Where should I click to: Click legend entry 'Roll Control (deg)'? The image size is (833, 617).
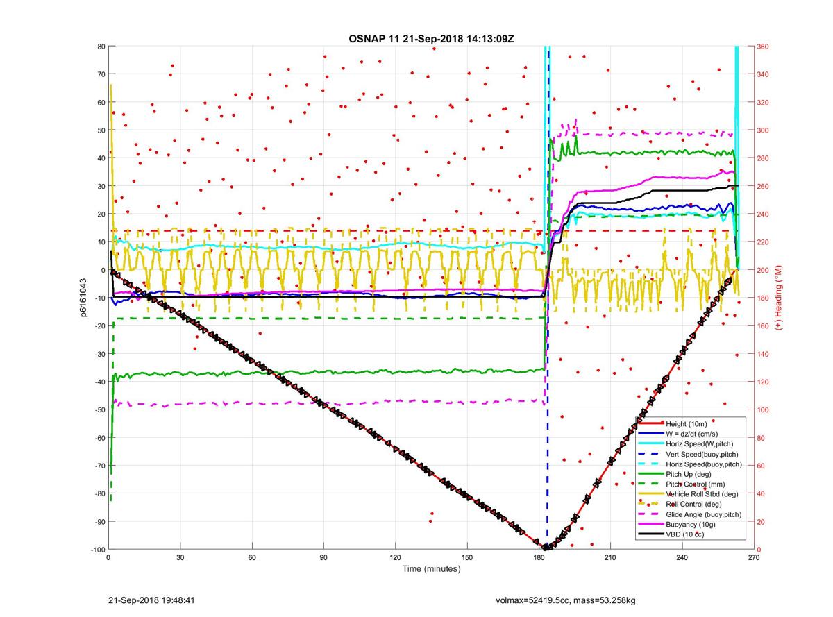(x=694, y=505)
